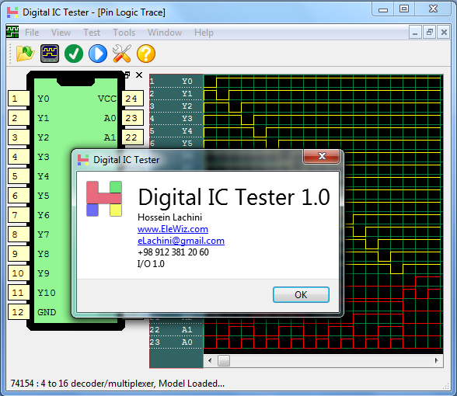Click the main window resize grip corner

[x=446, y=386]
